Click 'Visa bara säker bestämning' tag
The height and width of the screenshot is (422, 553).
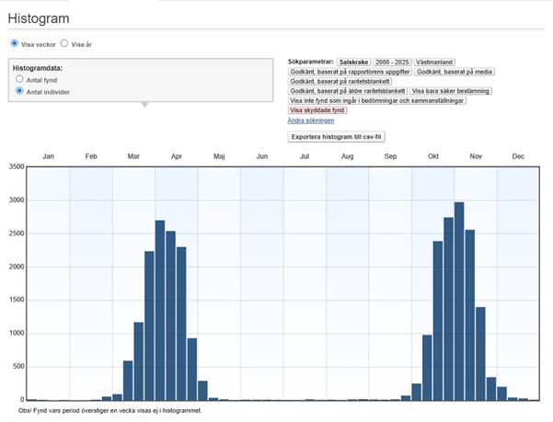[451, 91]
